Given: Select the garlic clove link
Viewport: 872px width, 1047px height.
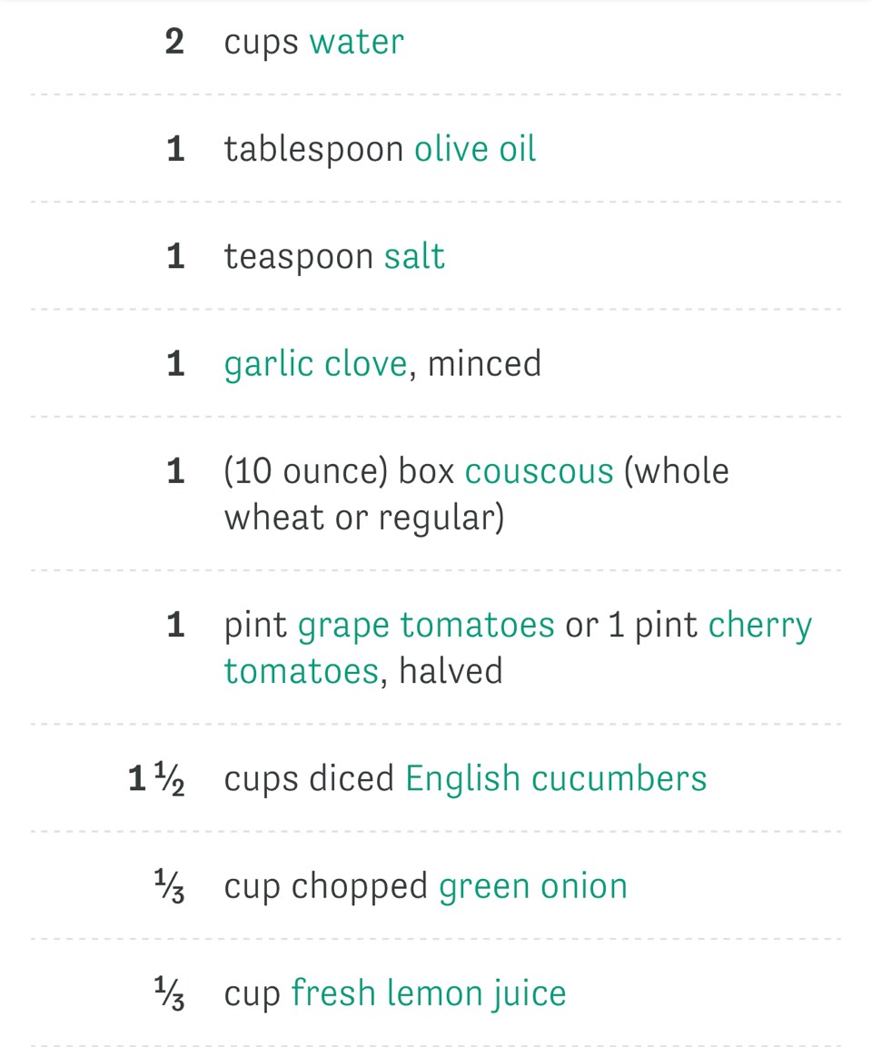Looking at the screenshot, I should click(315, 364).
